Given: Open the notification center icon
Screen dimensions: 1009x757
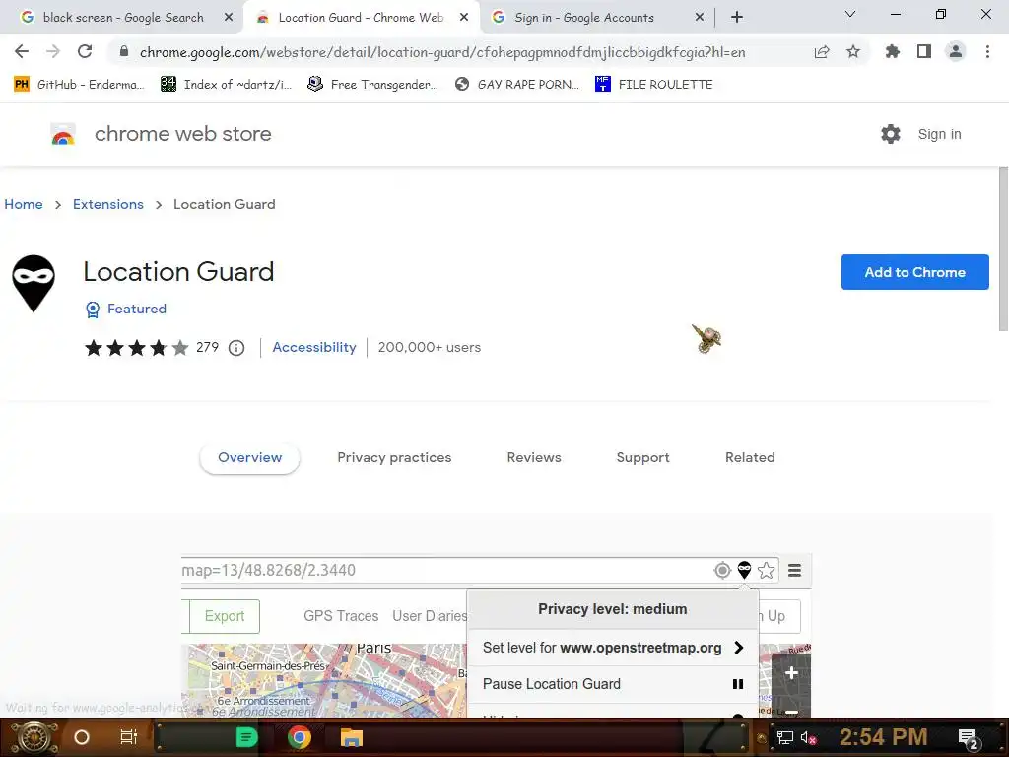Looking at the screenshot, I should click(969, 738).
